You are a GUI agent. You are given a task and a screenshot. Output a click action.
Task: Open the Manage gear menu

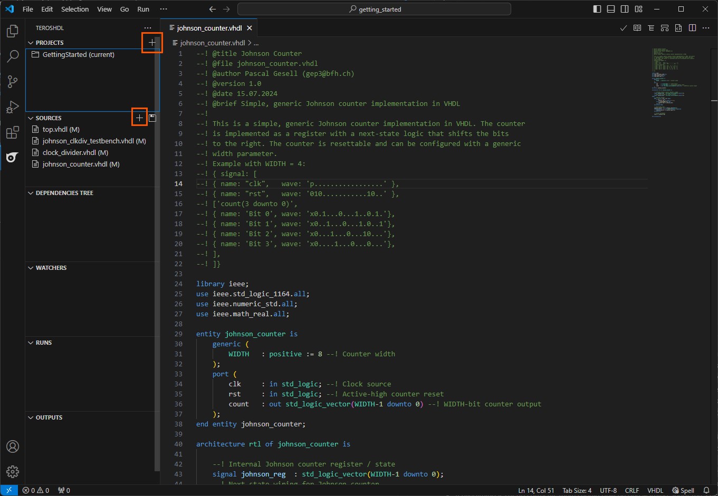click(x=13, y=471)
